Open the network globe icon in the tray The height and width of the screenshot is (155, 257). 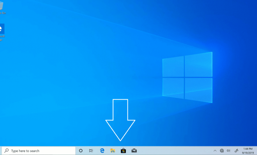tap(222, 151)
